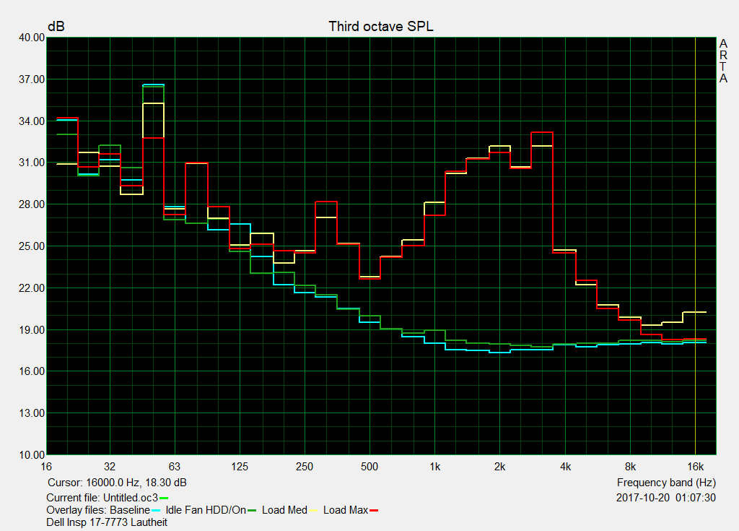Screen dimensions: 739x531
Task: Click the 31.00 y-axis value
Action: click(x=32, y=163)
